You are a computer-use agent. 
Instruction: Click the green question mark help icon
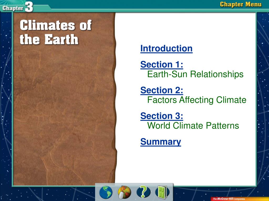[x=143, y=192]
